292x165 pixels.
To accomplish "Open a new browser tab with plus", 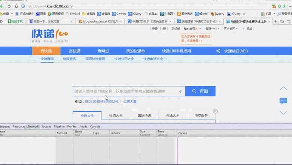I will click(276, 21).
